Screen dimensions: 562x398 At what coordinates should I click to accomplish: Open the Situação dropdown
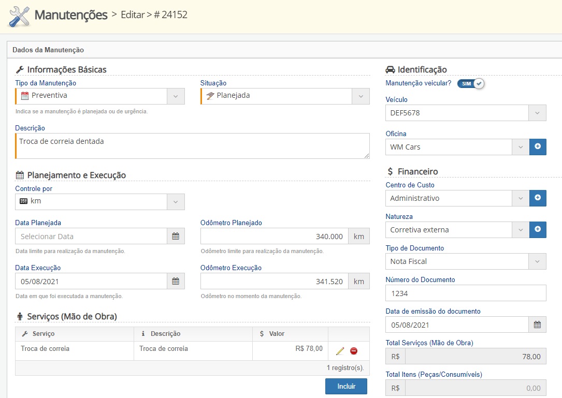[361, 96]
